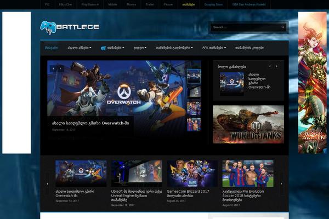Viewport: 329px width, 219px height.
Task: Open the PlayStation 4 category
Action: tap(90, 4)
